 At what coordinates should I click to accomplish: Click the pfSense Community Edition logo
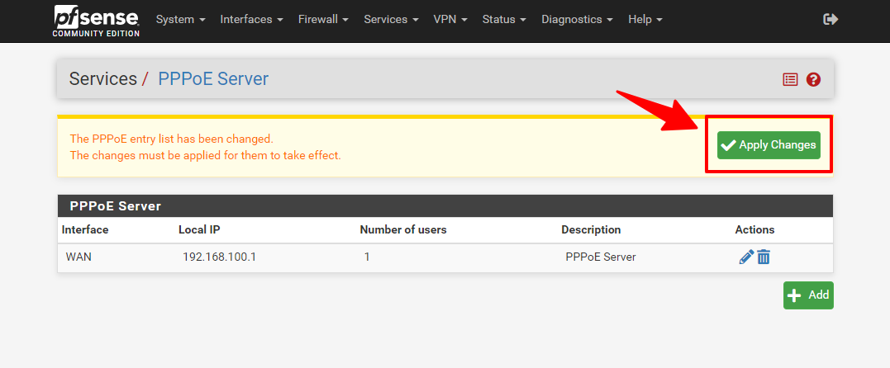point(96,21)
